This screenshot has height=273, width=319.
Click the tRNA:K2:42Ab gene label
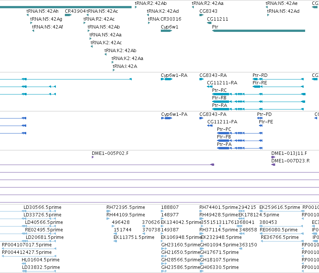click(120, 51)
